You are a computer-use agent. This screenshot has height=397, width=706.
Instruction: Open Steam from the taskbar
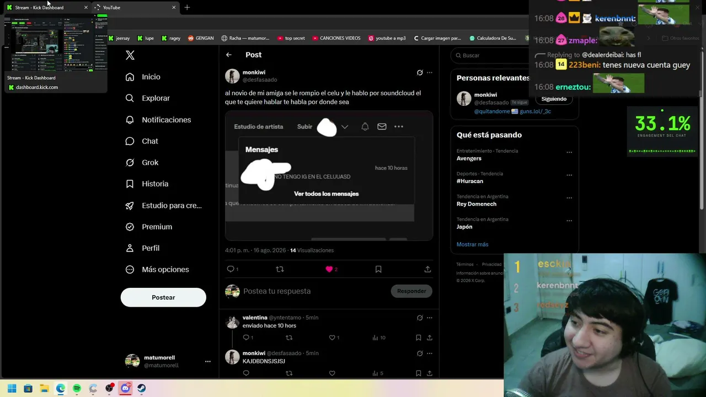click(142, 388)
